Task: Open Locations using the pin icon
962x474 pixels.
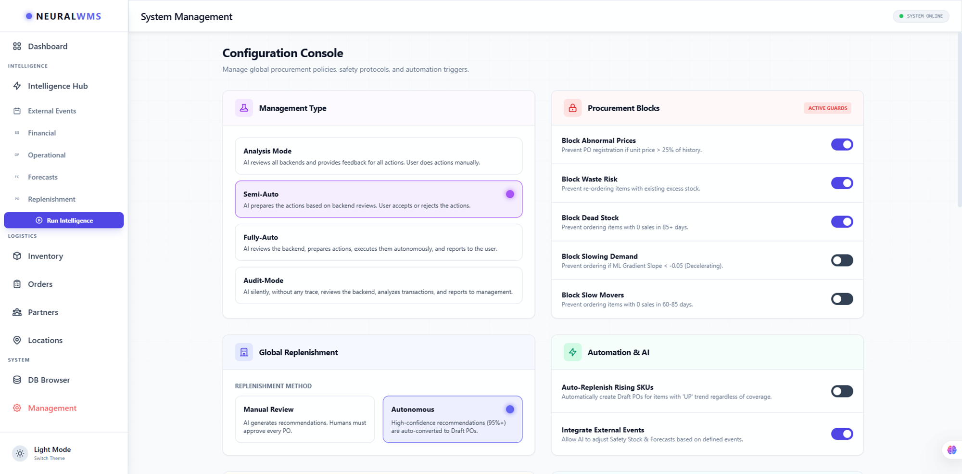Action: click(17, 340)
